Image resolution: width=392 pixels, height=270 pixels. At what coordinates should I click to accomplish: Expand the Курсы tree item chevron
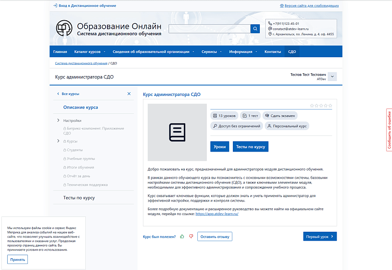pyautogui.click(x=58, y=141)
